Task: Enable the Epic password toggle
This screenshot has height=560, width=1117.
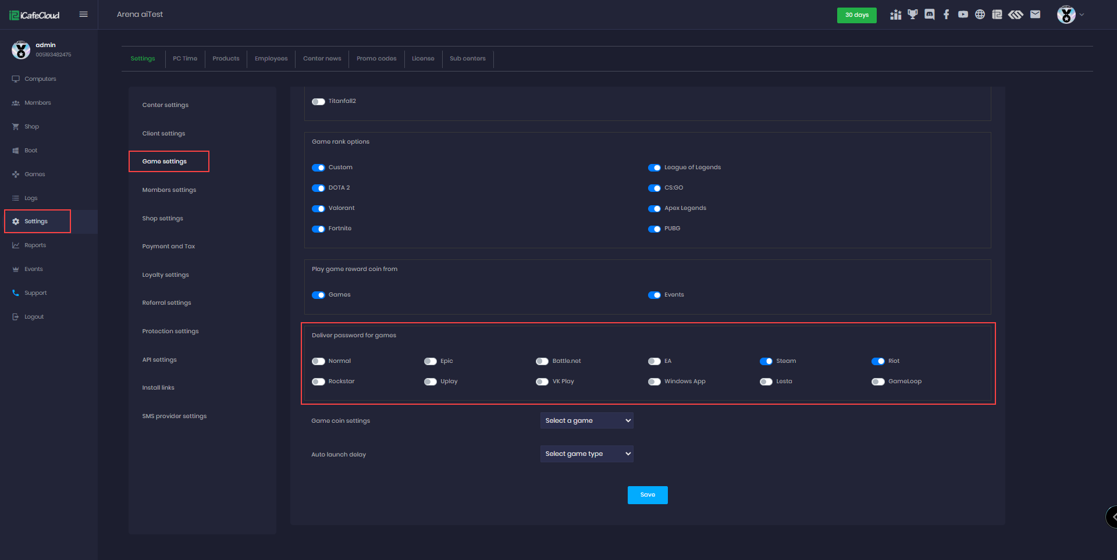Action: [430, 361]
